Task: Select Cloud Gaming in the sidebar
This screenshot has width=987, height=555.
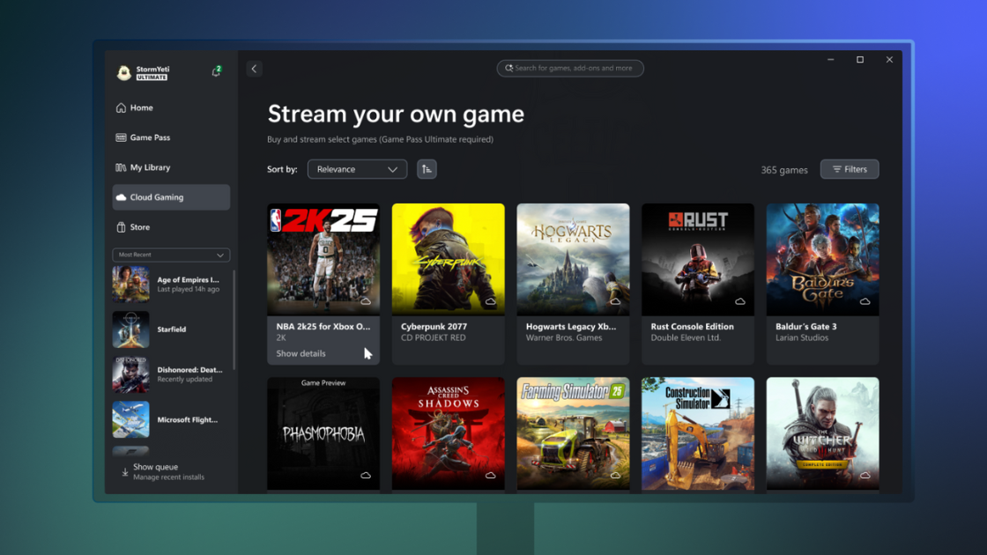Action: pos(171,197)
